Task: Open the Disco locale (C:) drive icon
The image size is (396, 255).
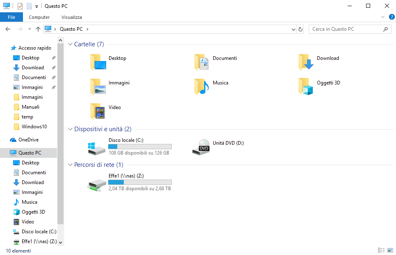Action: 97,148
